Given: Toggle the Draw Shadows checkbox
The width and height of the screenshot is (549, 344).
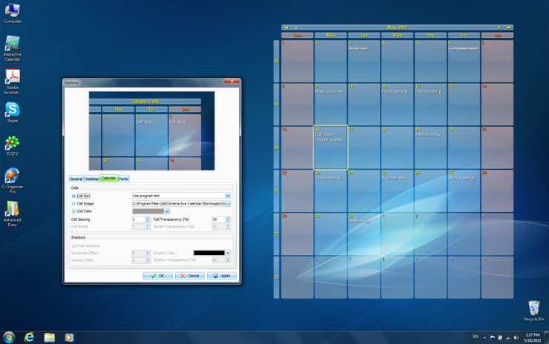Looking at the screenshot, I should point(74,246).
